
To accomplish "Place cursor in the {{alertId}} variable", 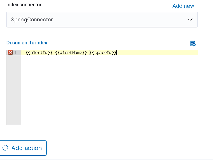I will 39,52.
